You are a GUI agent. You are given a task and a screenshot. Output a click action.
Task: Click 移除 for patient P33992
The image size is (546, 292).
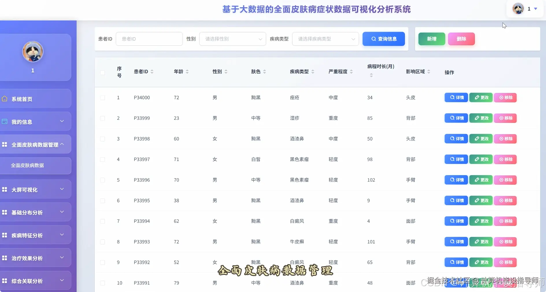coord(505,262)
